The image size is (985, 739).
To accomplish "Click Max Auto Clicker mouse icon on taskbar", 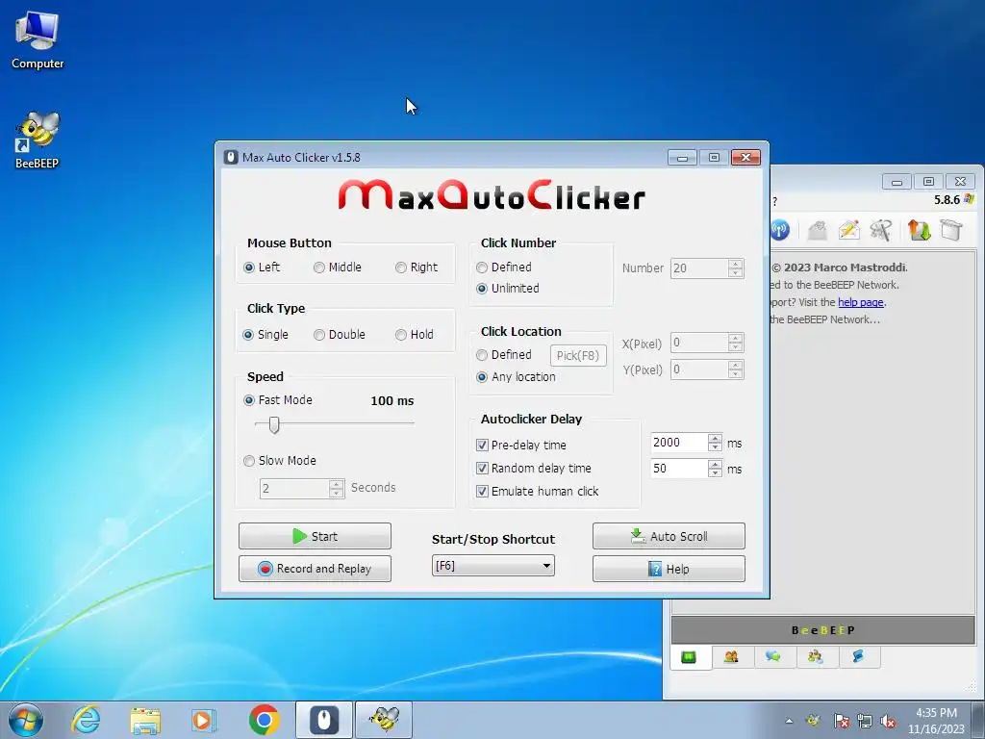I will [324, 720].
